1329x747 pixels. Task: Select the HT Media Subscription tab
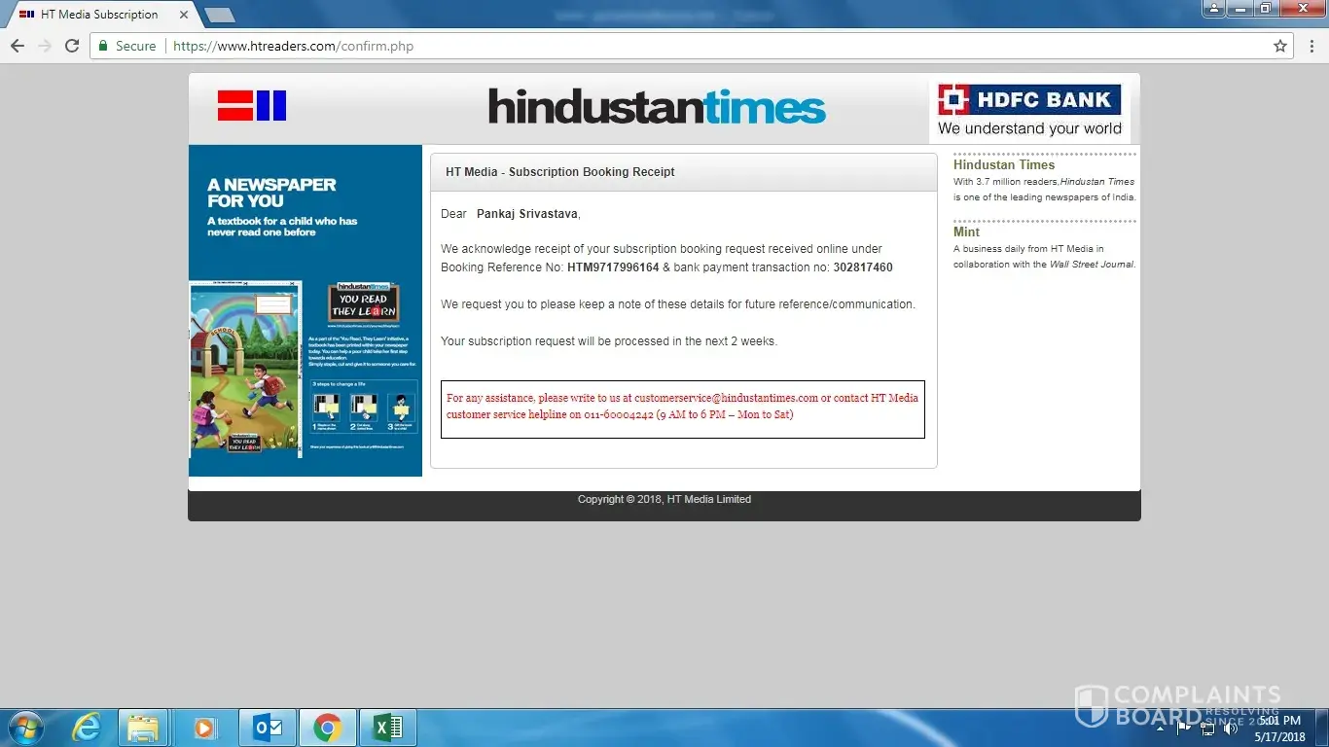tap(97, 15)
